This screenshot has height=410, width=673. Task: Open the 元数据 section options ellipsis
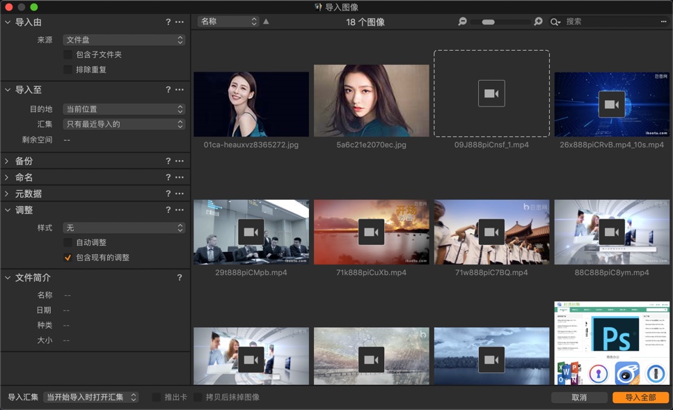coord(180,194)
